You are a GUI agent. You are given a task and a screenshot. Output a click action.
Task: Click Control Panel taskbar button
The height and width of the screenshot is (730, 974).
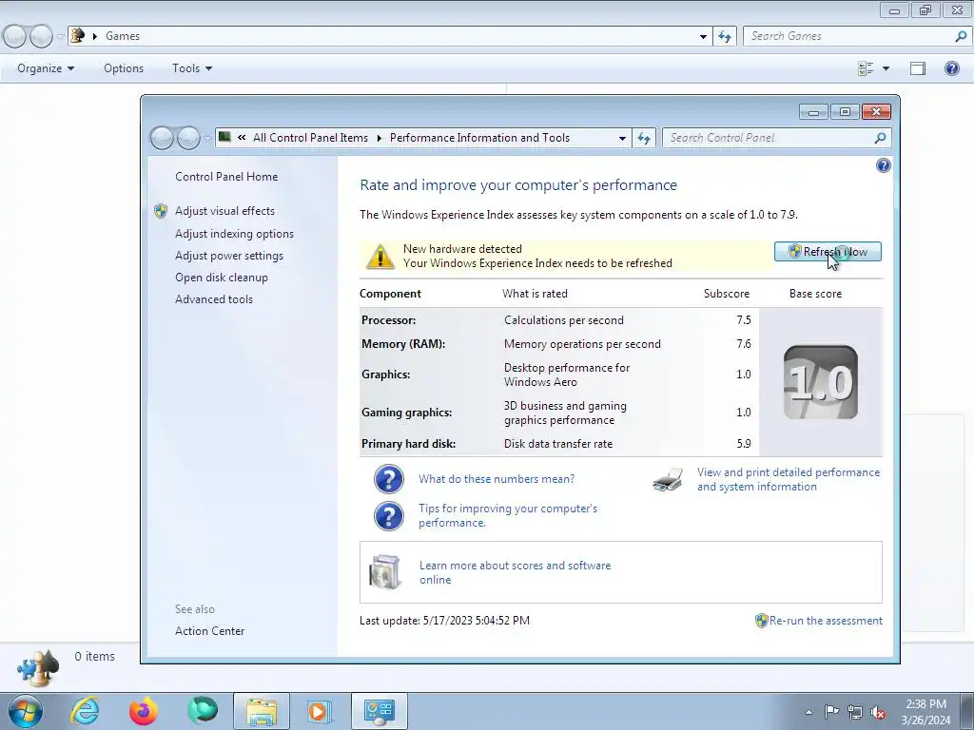click(x=379, y=711)
